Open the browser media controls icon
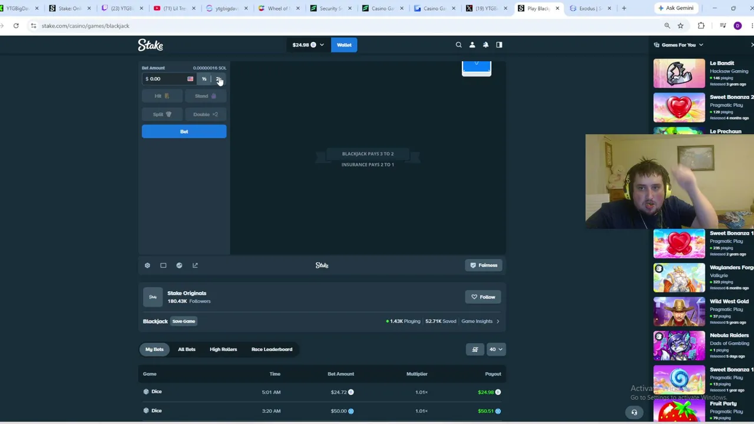Viewport: 754px width, 424px height. tap(723, 26)
